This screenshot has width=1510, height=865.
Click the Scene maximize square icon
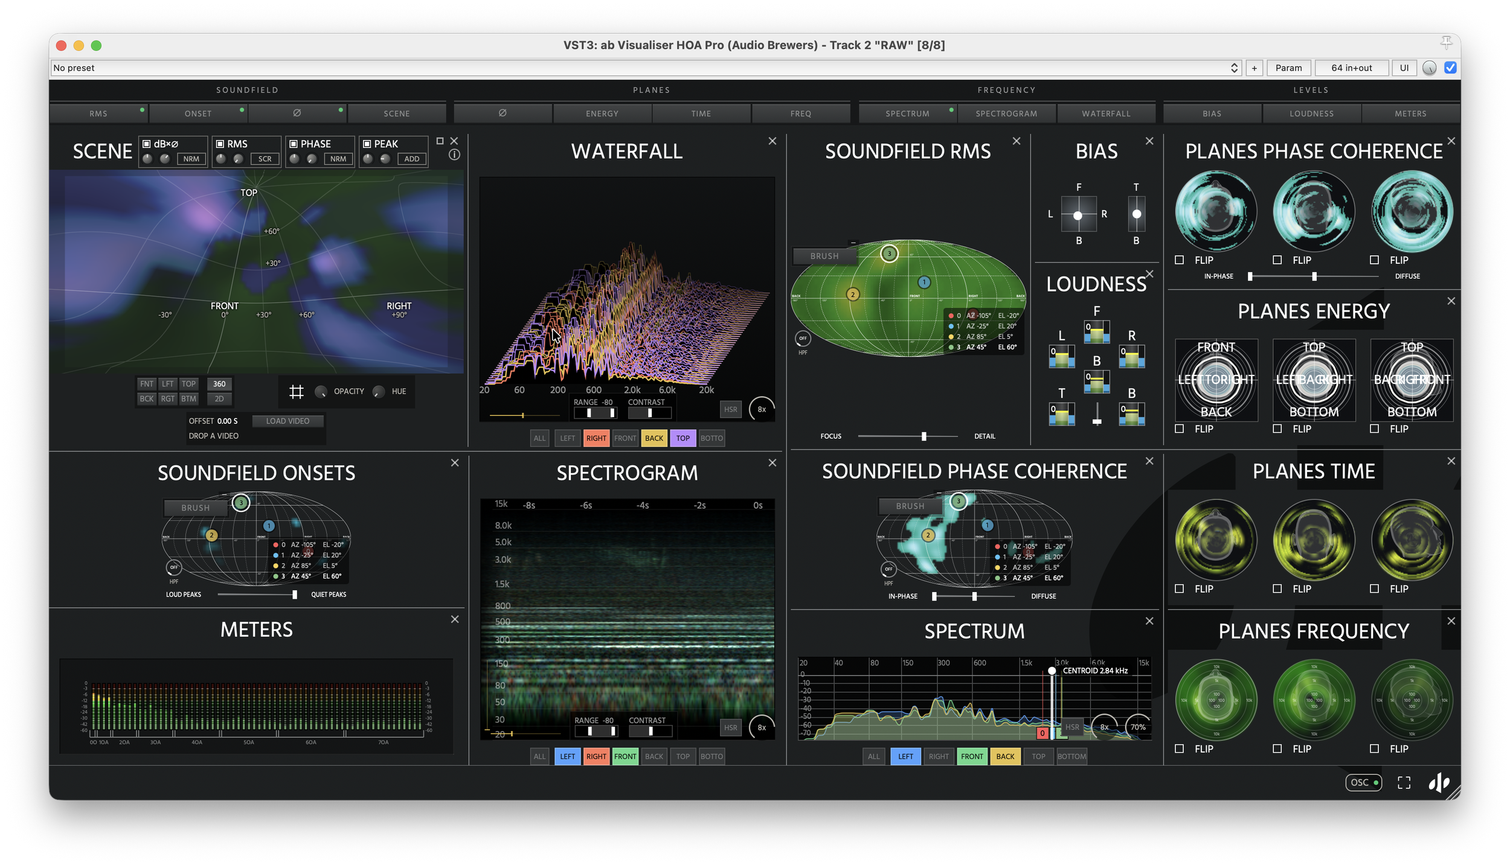(440, 141)
